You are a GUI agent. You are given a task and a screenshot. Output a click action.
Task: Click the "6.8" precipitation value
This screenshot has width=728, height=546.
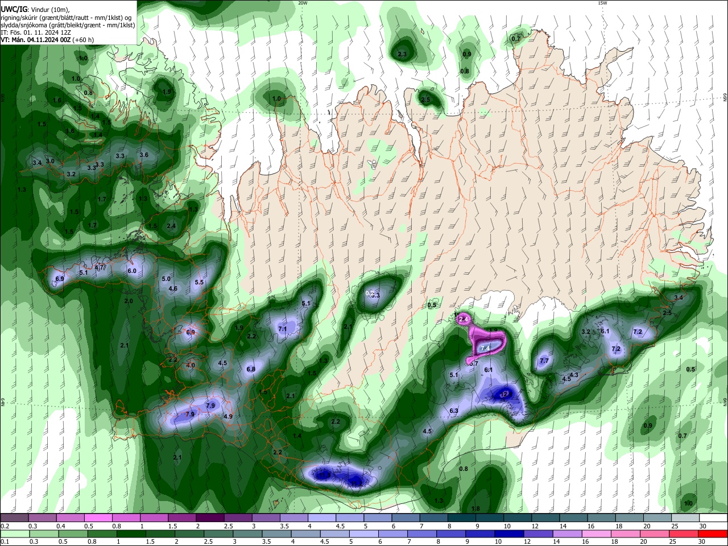click(251, 369)
